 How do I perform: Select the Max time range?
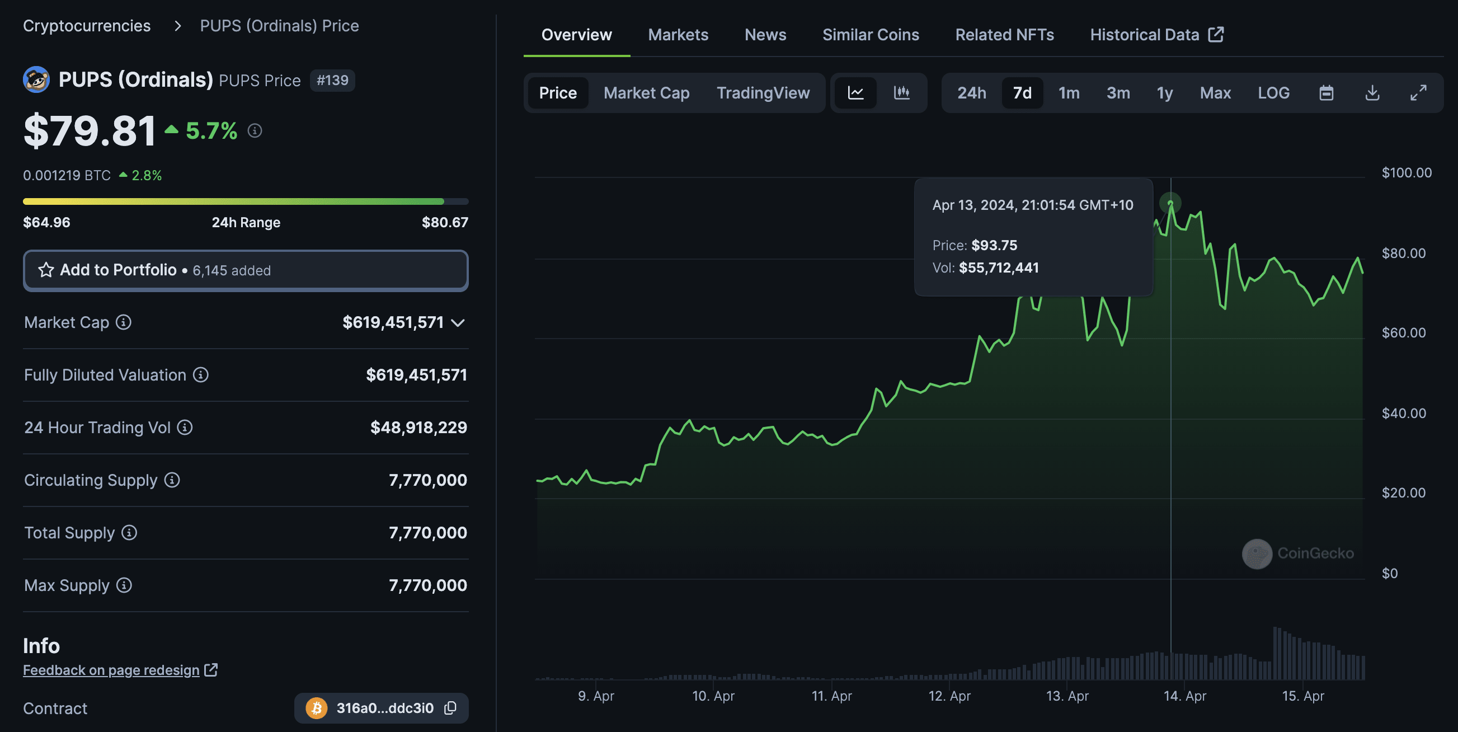click(1215, 93)
